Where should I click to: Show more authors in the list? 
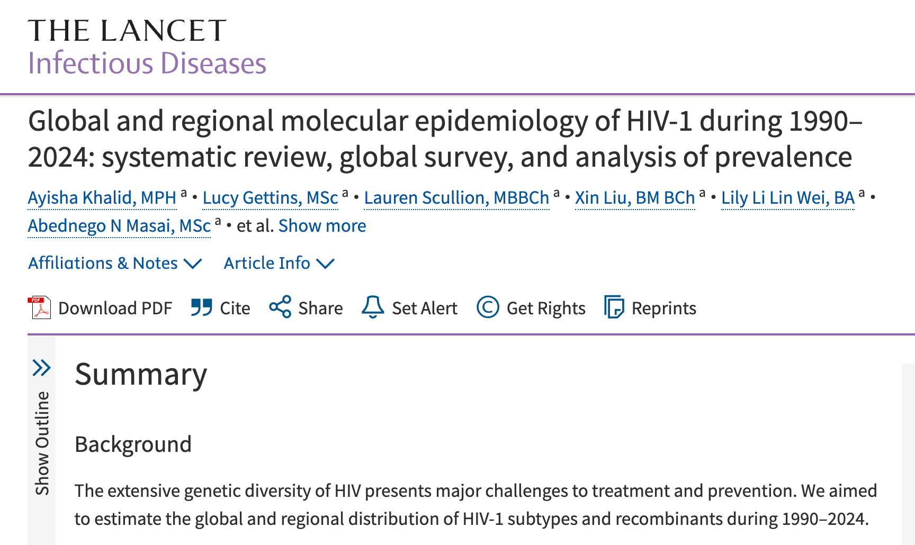click(322, 226)
